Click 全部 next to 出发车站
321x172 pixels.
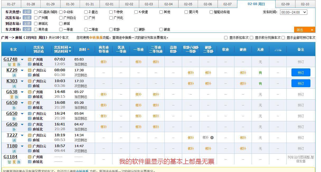coord(27,18)
